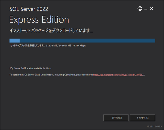Close the SQL Server 2022 installer
The height and width of the screenshot is (130, 164).
151,8
